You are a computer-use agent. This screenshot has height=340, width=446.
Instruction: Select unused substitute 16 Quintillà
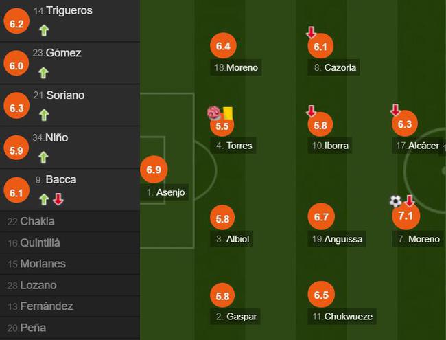[x=70, y=242]
